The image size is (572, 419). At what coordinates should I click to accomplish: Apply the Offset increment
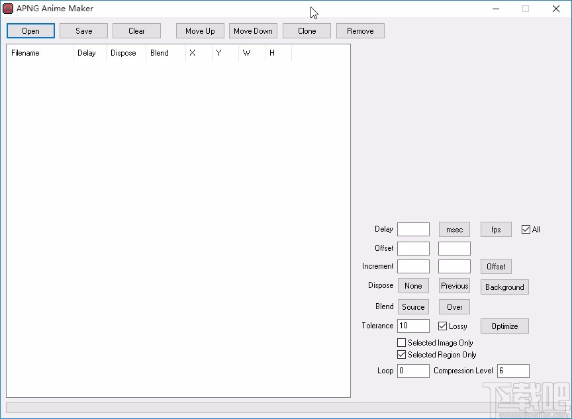496,266
